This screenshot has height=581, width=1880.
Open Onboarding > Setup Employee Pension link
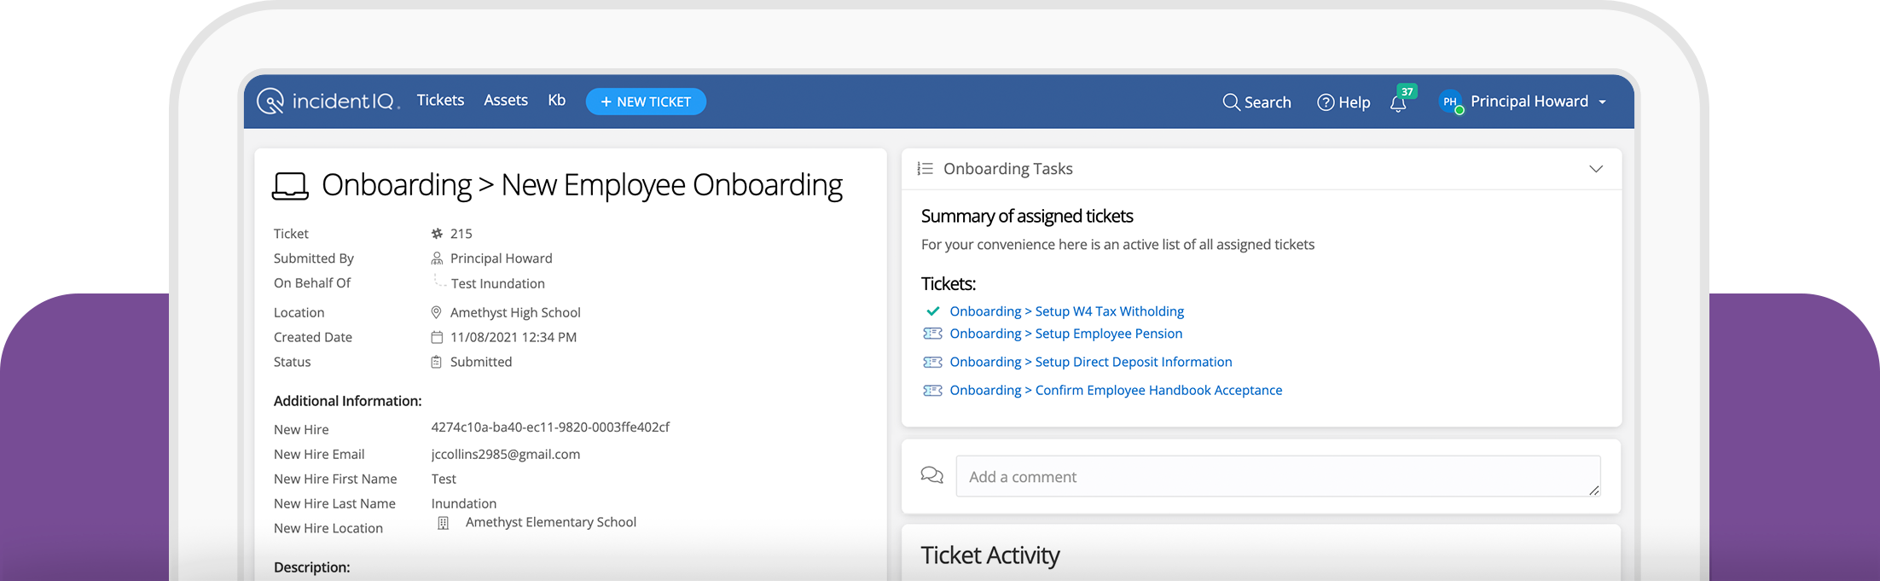(1065, 334)
